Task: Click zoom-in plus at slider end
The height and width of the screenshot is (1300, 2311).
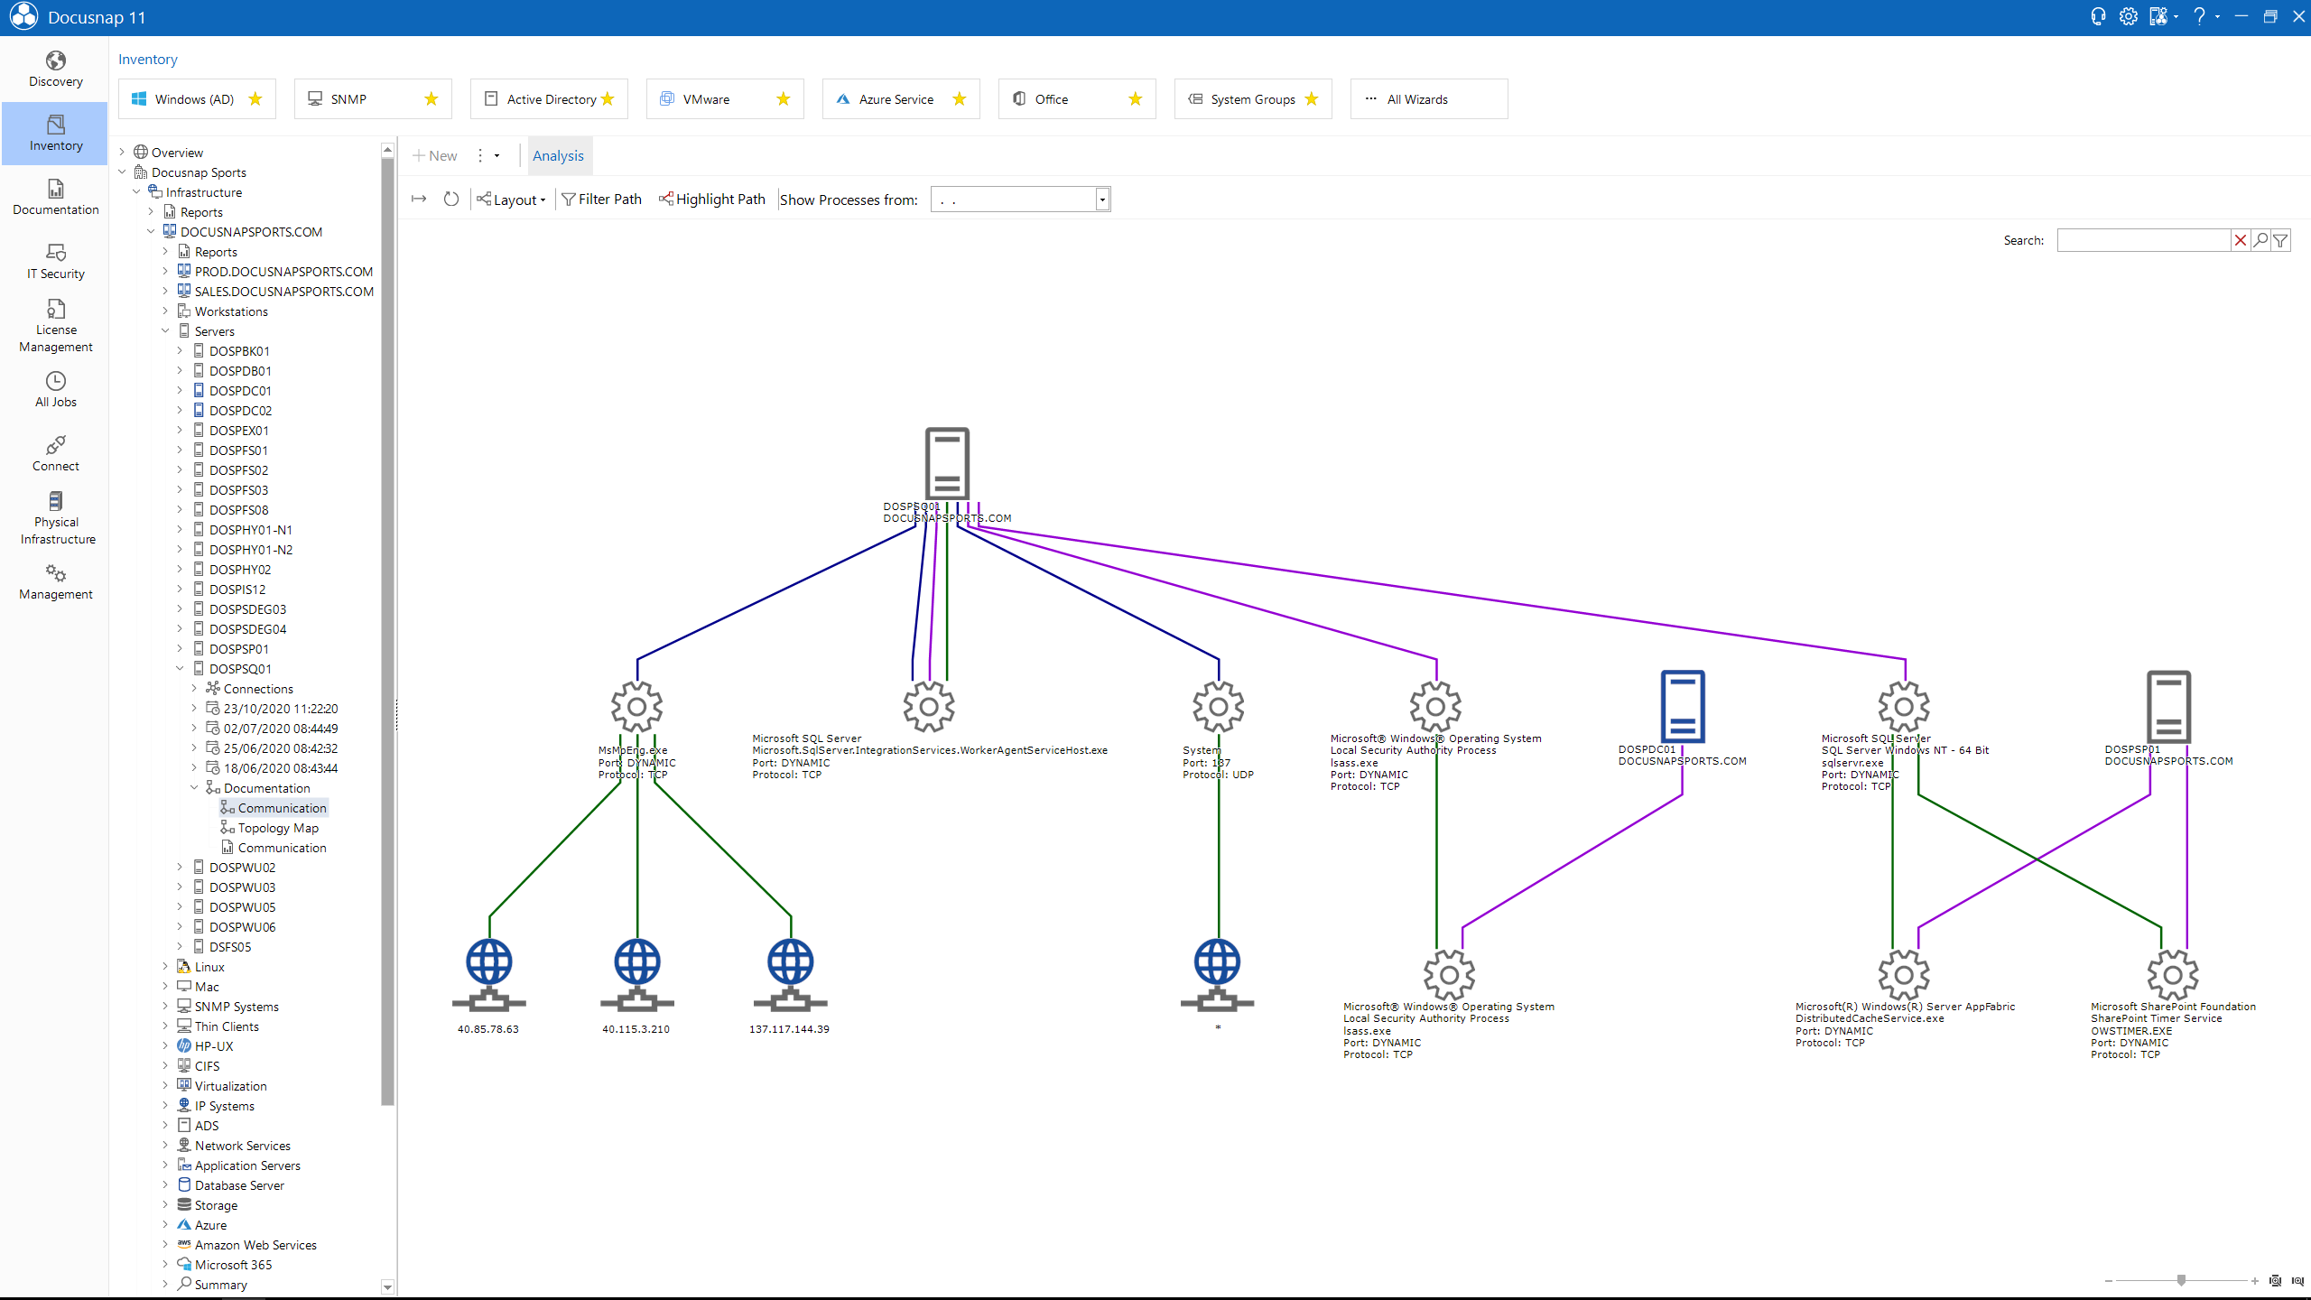Action: (2255, 1280)
